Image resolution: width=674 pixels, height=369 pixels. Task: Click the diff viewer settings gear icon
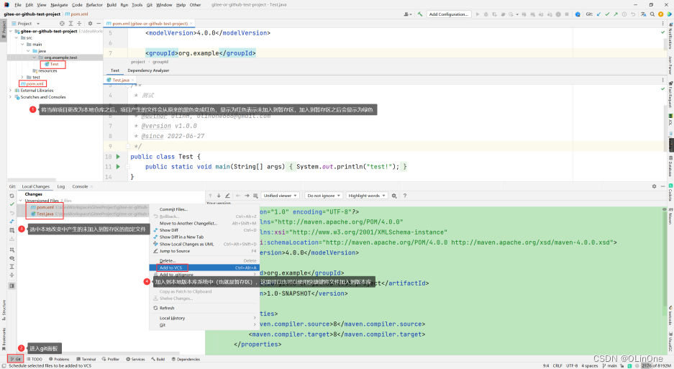394,196
